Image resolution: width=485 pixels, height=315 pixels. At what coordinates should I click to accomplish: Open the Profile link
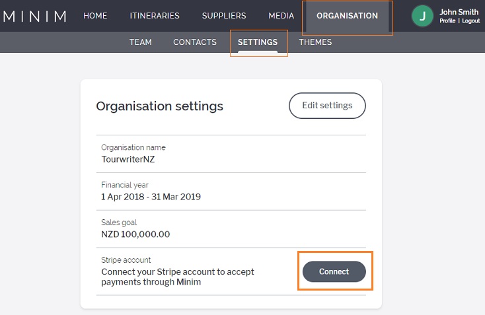coord(447,20)
